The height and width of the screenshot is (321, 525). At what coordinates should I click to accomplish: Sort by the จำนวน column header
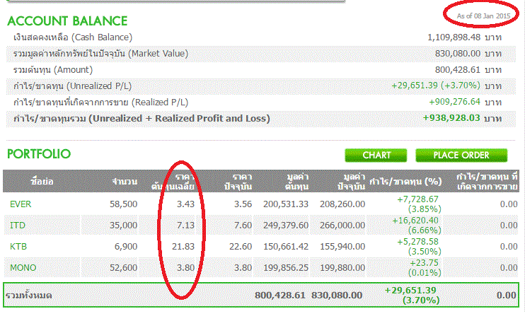[114, 182]
